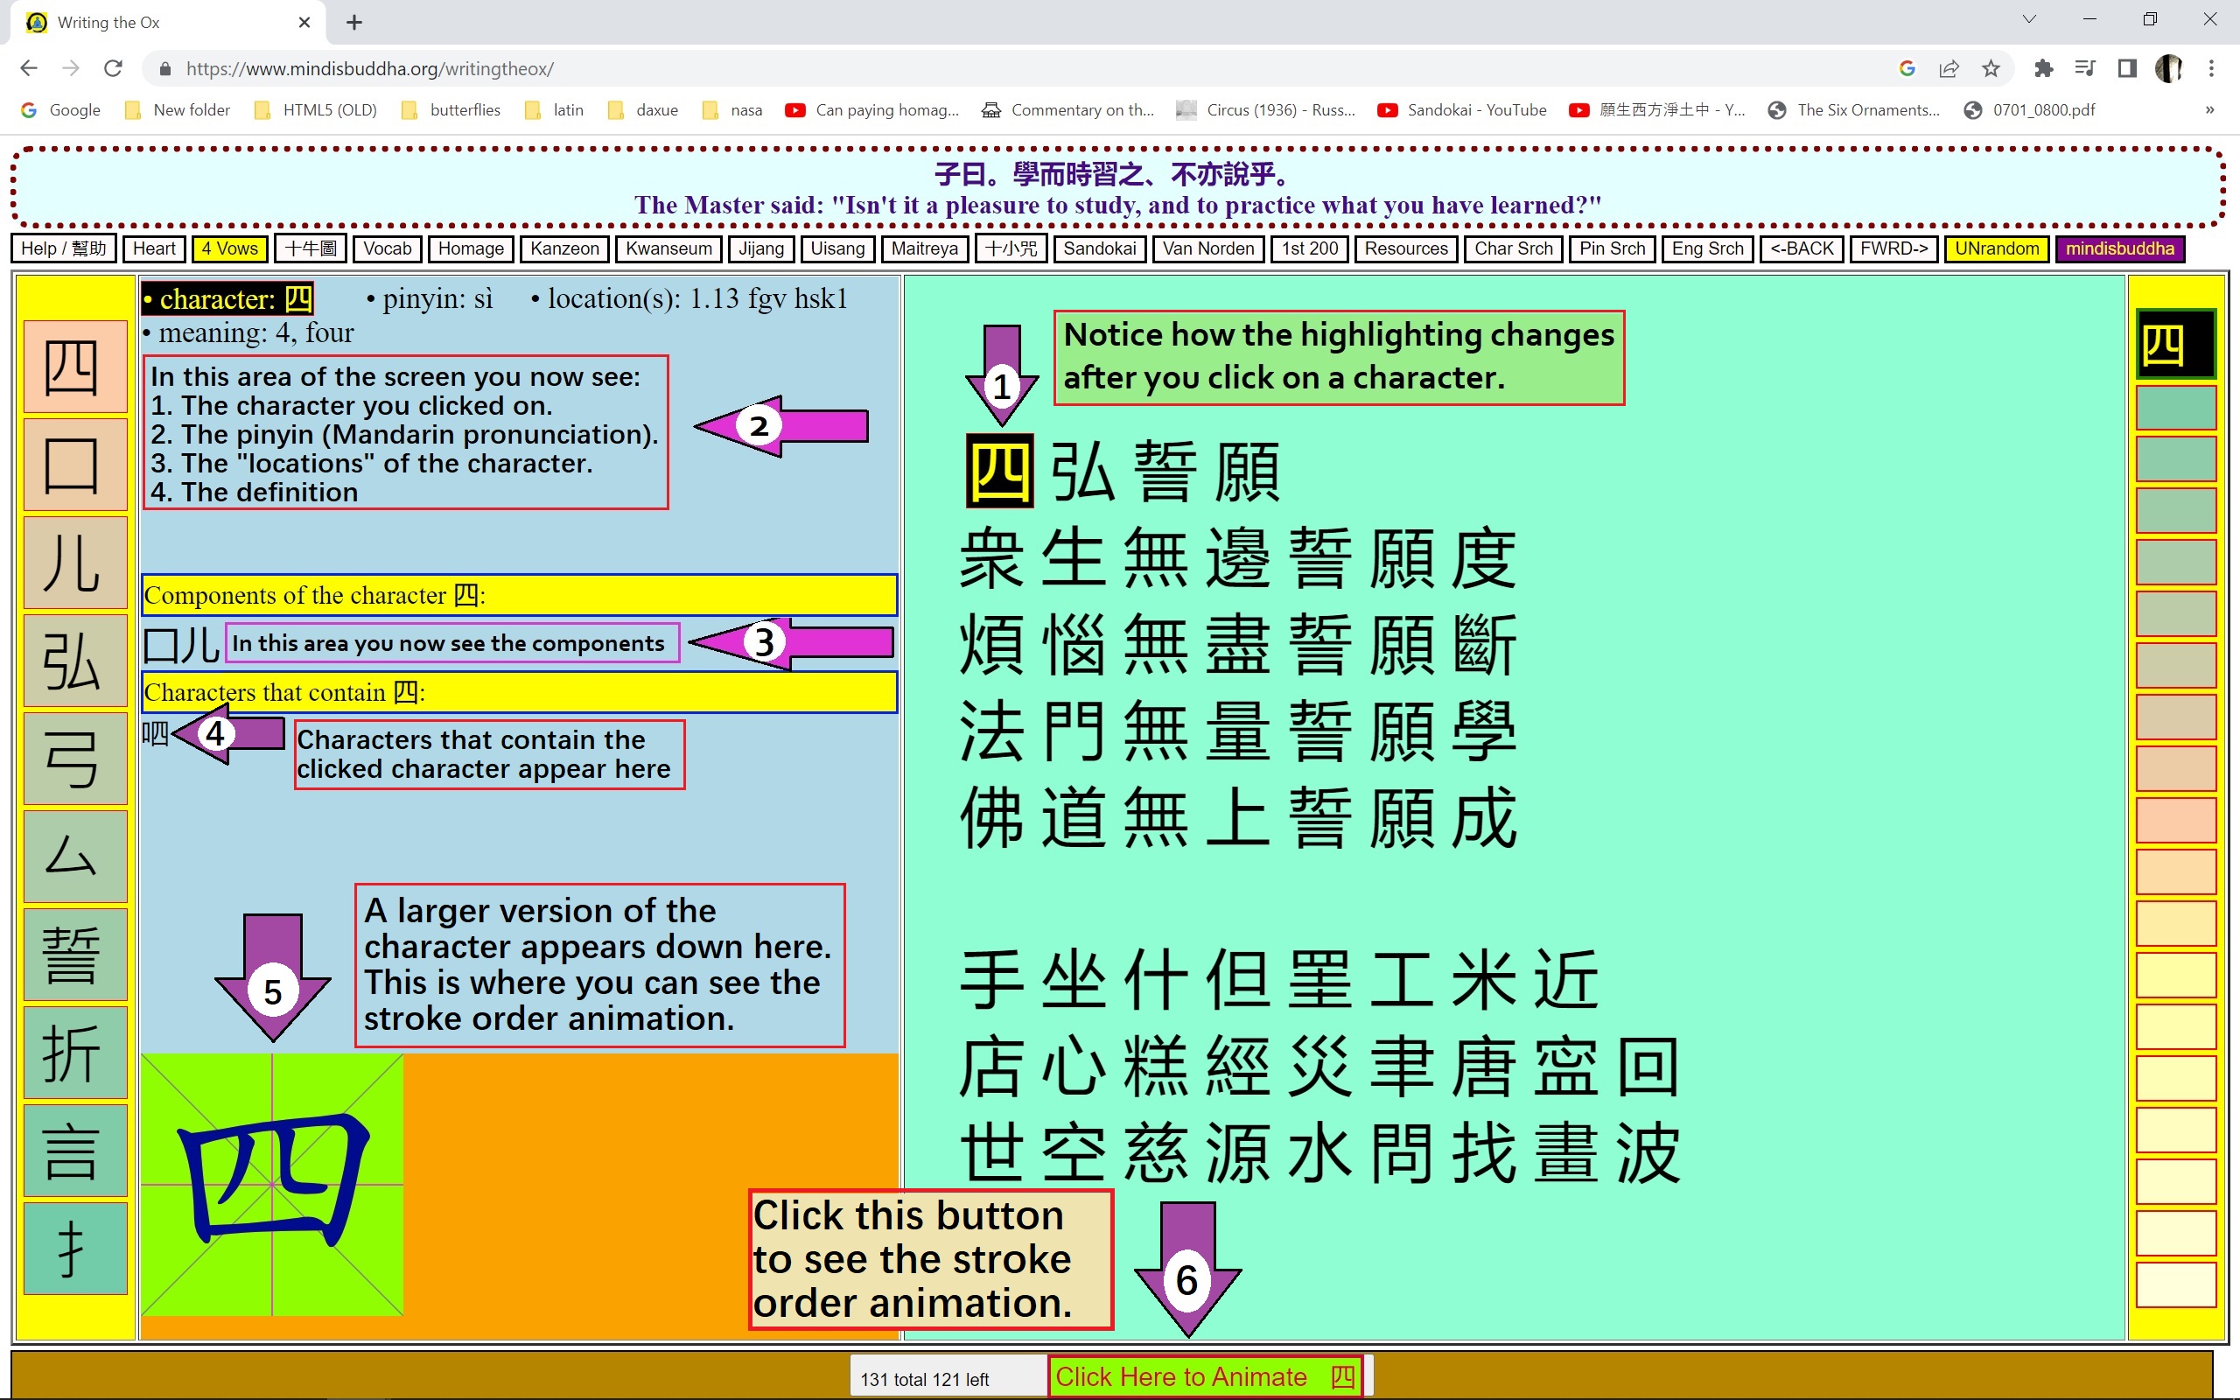Close the Writing the Ox tab

click(x=304, y=22)
